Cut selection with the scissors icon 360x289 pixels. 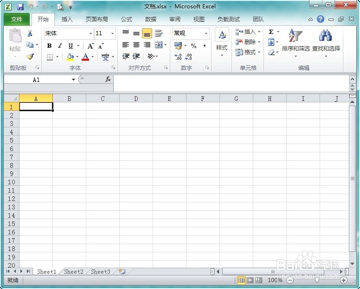coord(30,33)
